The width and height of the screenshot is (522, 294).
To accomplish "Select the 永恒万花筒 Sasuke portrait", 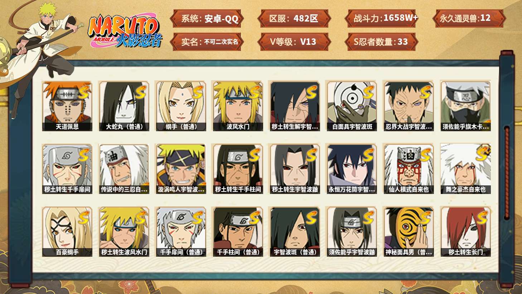I will tap(352, 169).
